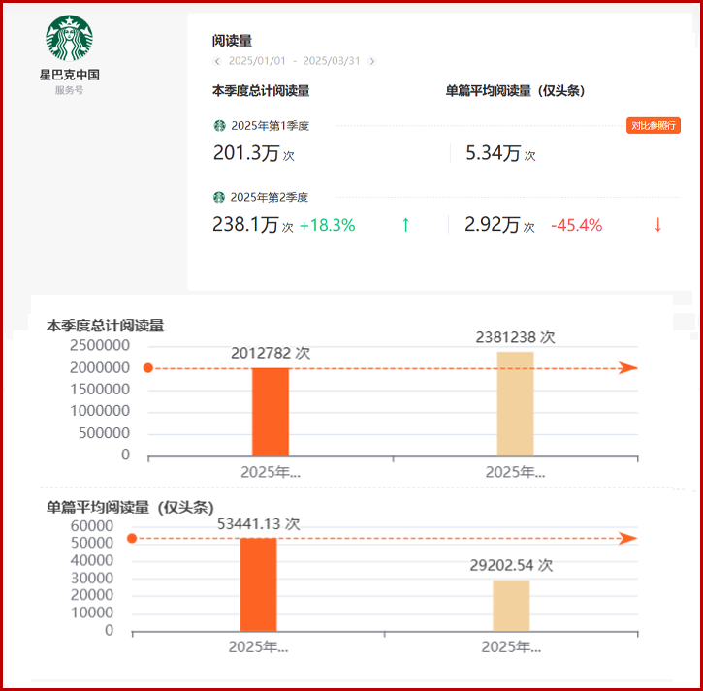Image resolution: width=703 pixels, height=691 pixels.
Task: Click green up arrow after +18.3%
Action: 405,225
